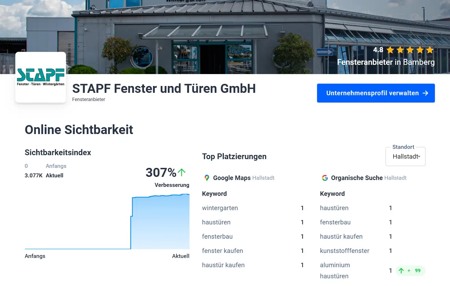Select Google Maps keyword haustür kaufen

point(223,265)
